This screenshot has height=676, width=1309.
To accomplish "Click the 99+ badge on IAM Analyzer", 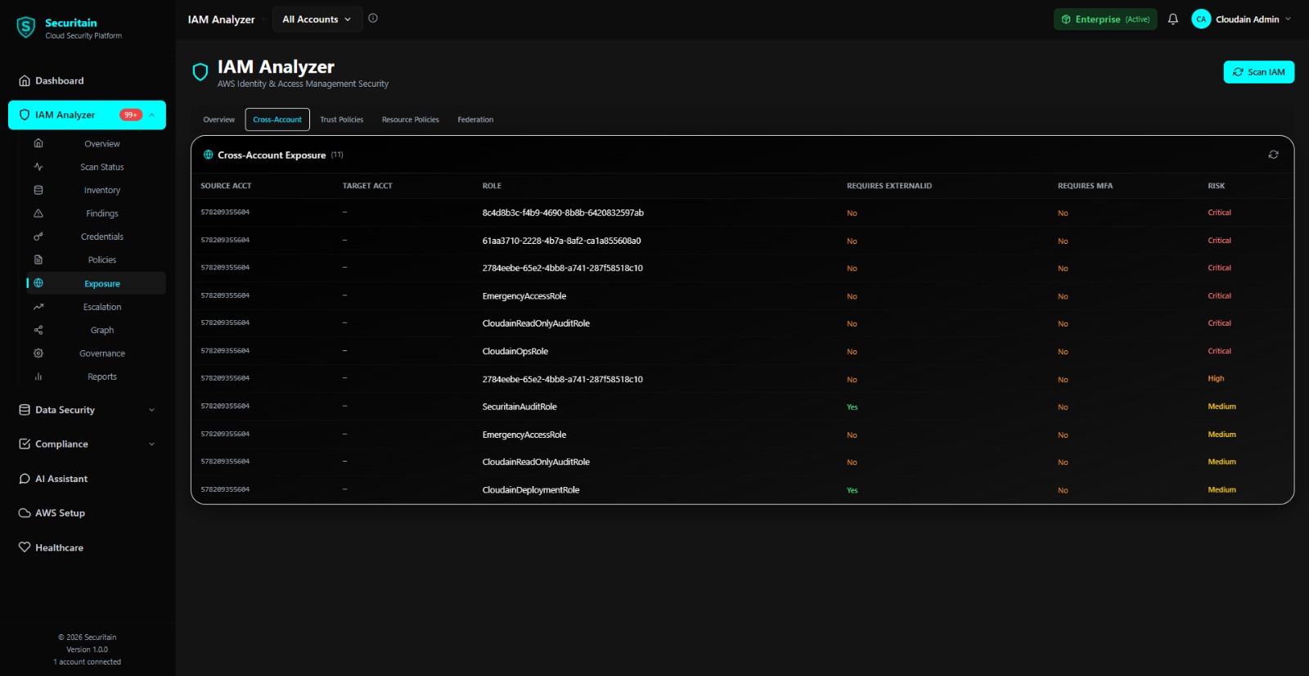I will coord(131,115).
